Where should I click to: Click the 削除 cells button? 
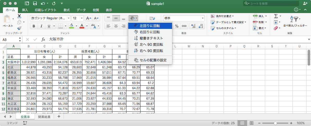click(260, 22)
